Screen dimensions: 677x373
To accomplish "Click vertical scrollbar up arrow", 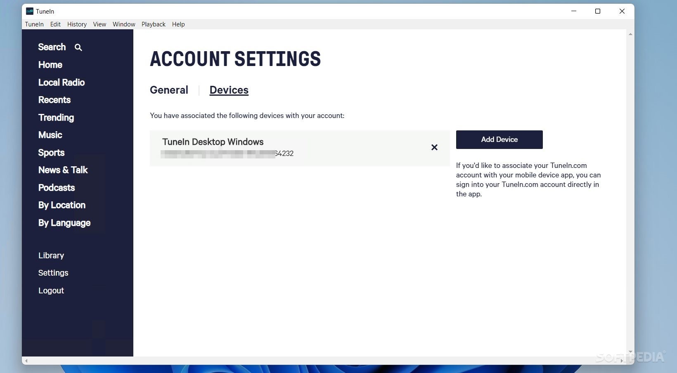I will pos(630,34).
